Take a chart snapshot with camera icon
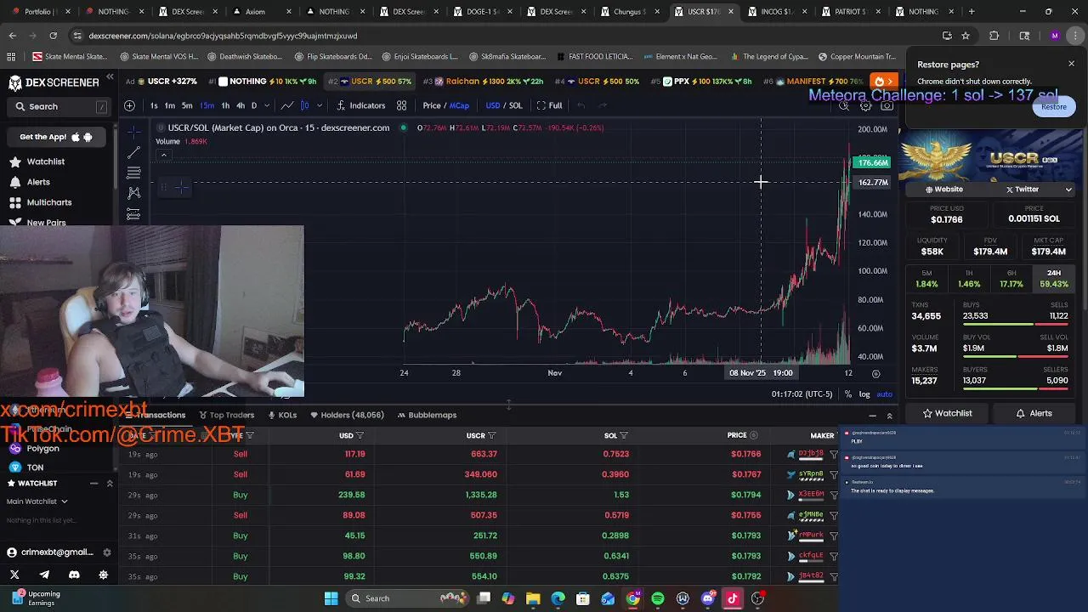Image resolution: width=1088 pixels, height=612 pixels. [887, 105]
